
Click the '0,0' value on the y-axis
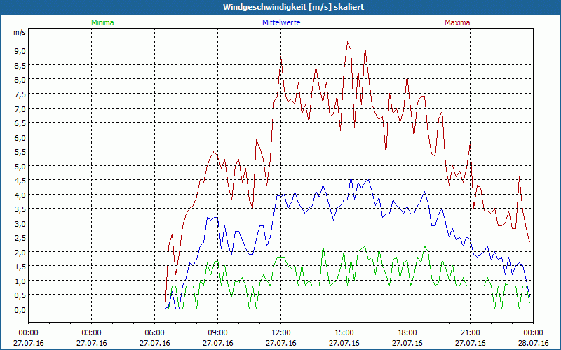pyautogui.click(x=20, y=309)
